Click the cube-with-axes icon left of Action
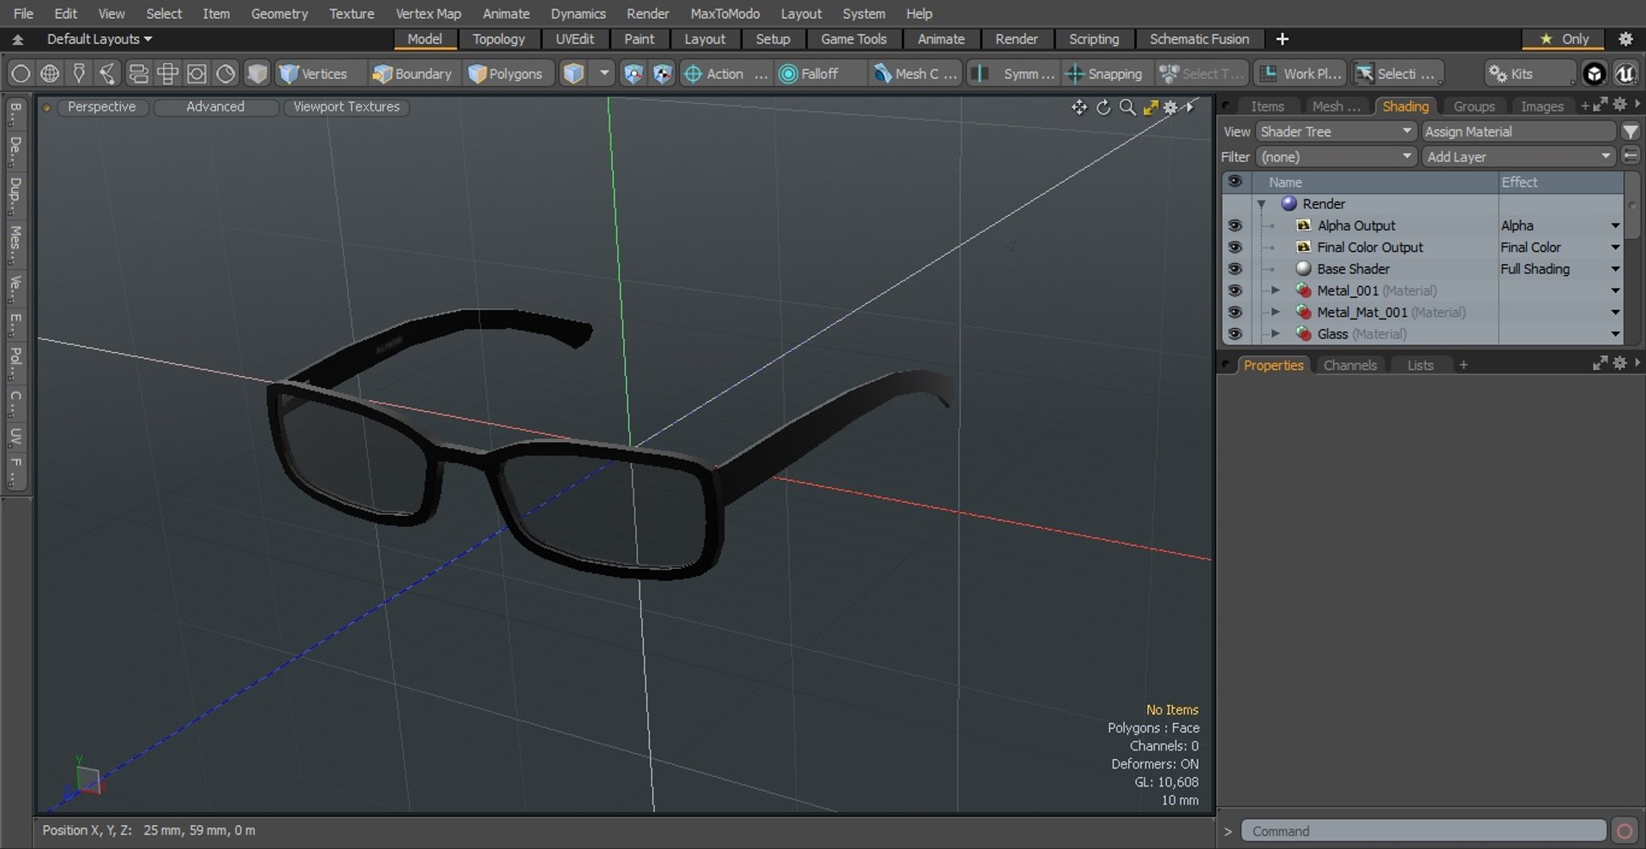The image size is (1646, 849). (x=633, y=74)
